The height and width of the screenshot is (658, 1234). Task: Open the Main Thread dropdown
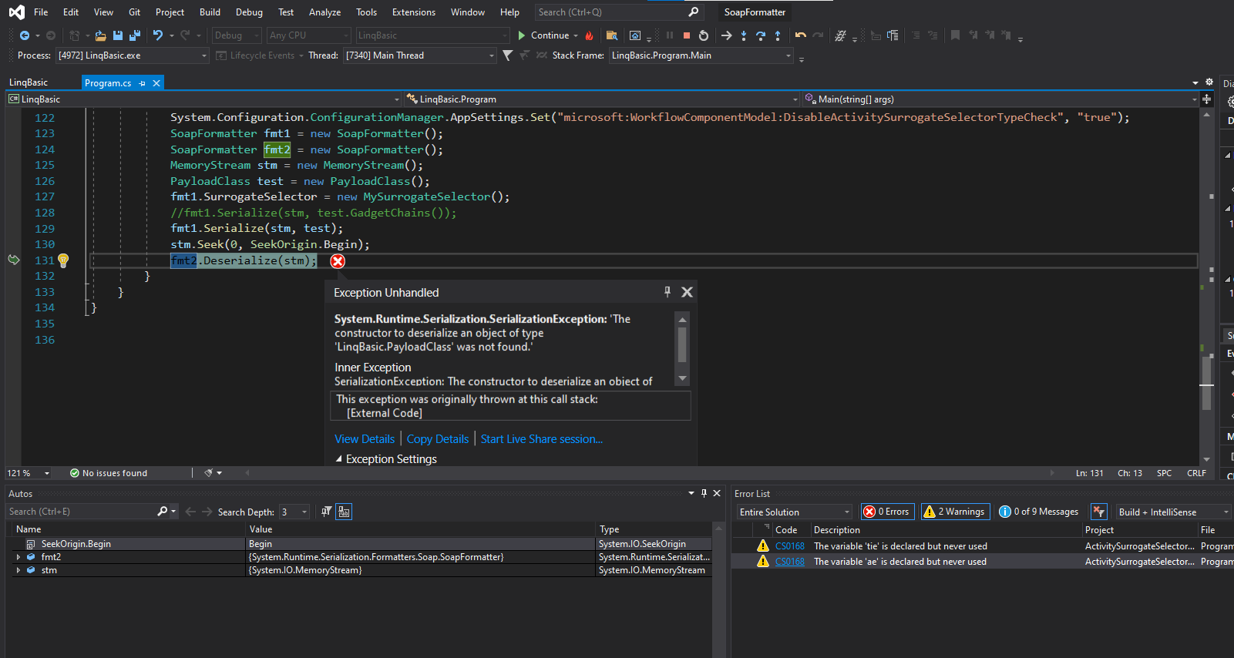[420, 55]
